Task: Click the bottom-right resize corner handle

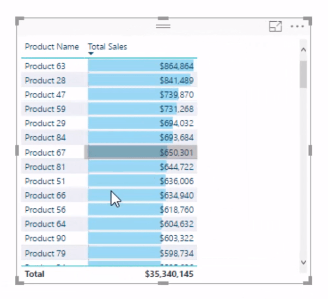Action: click(x=308, y=280)
